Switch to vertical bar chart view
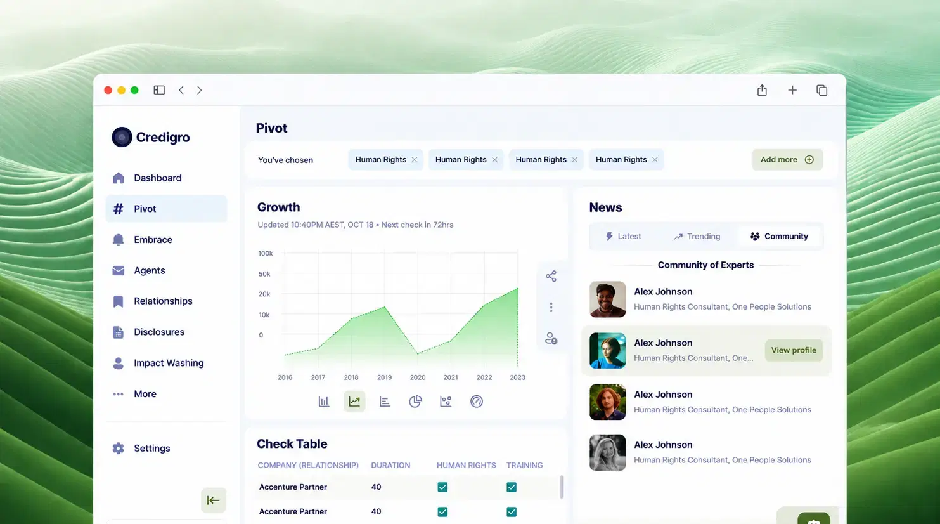The width and height of the screenshot is (940, 524). pyautogui.click(x=324, y=401)
